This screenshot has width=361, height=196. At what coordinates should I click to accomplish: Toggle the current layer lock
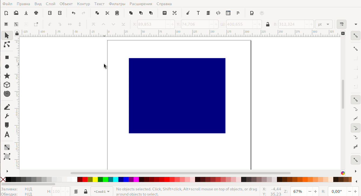(85, 191)
